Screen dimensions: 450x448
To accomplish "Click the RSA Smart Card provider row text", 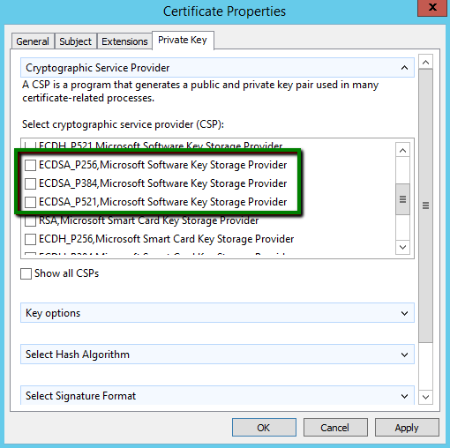I will point(148,220).
